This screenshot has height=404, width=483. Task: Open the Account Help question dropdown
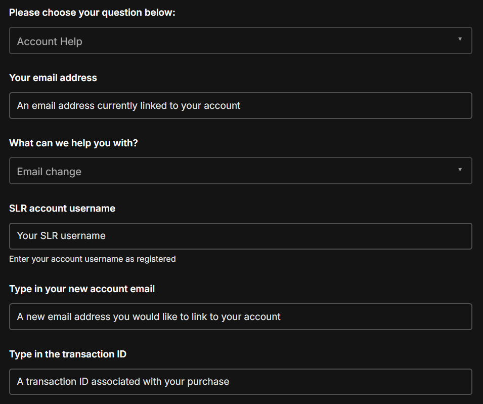point(240,41)
